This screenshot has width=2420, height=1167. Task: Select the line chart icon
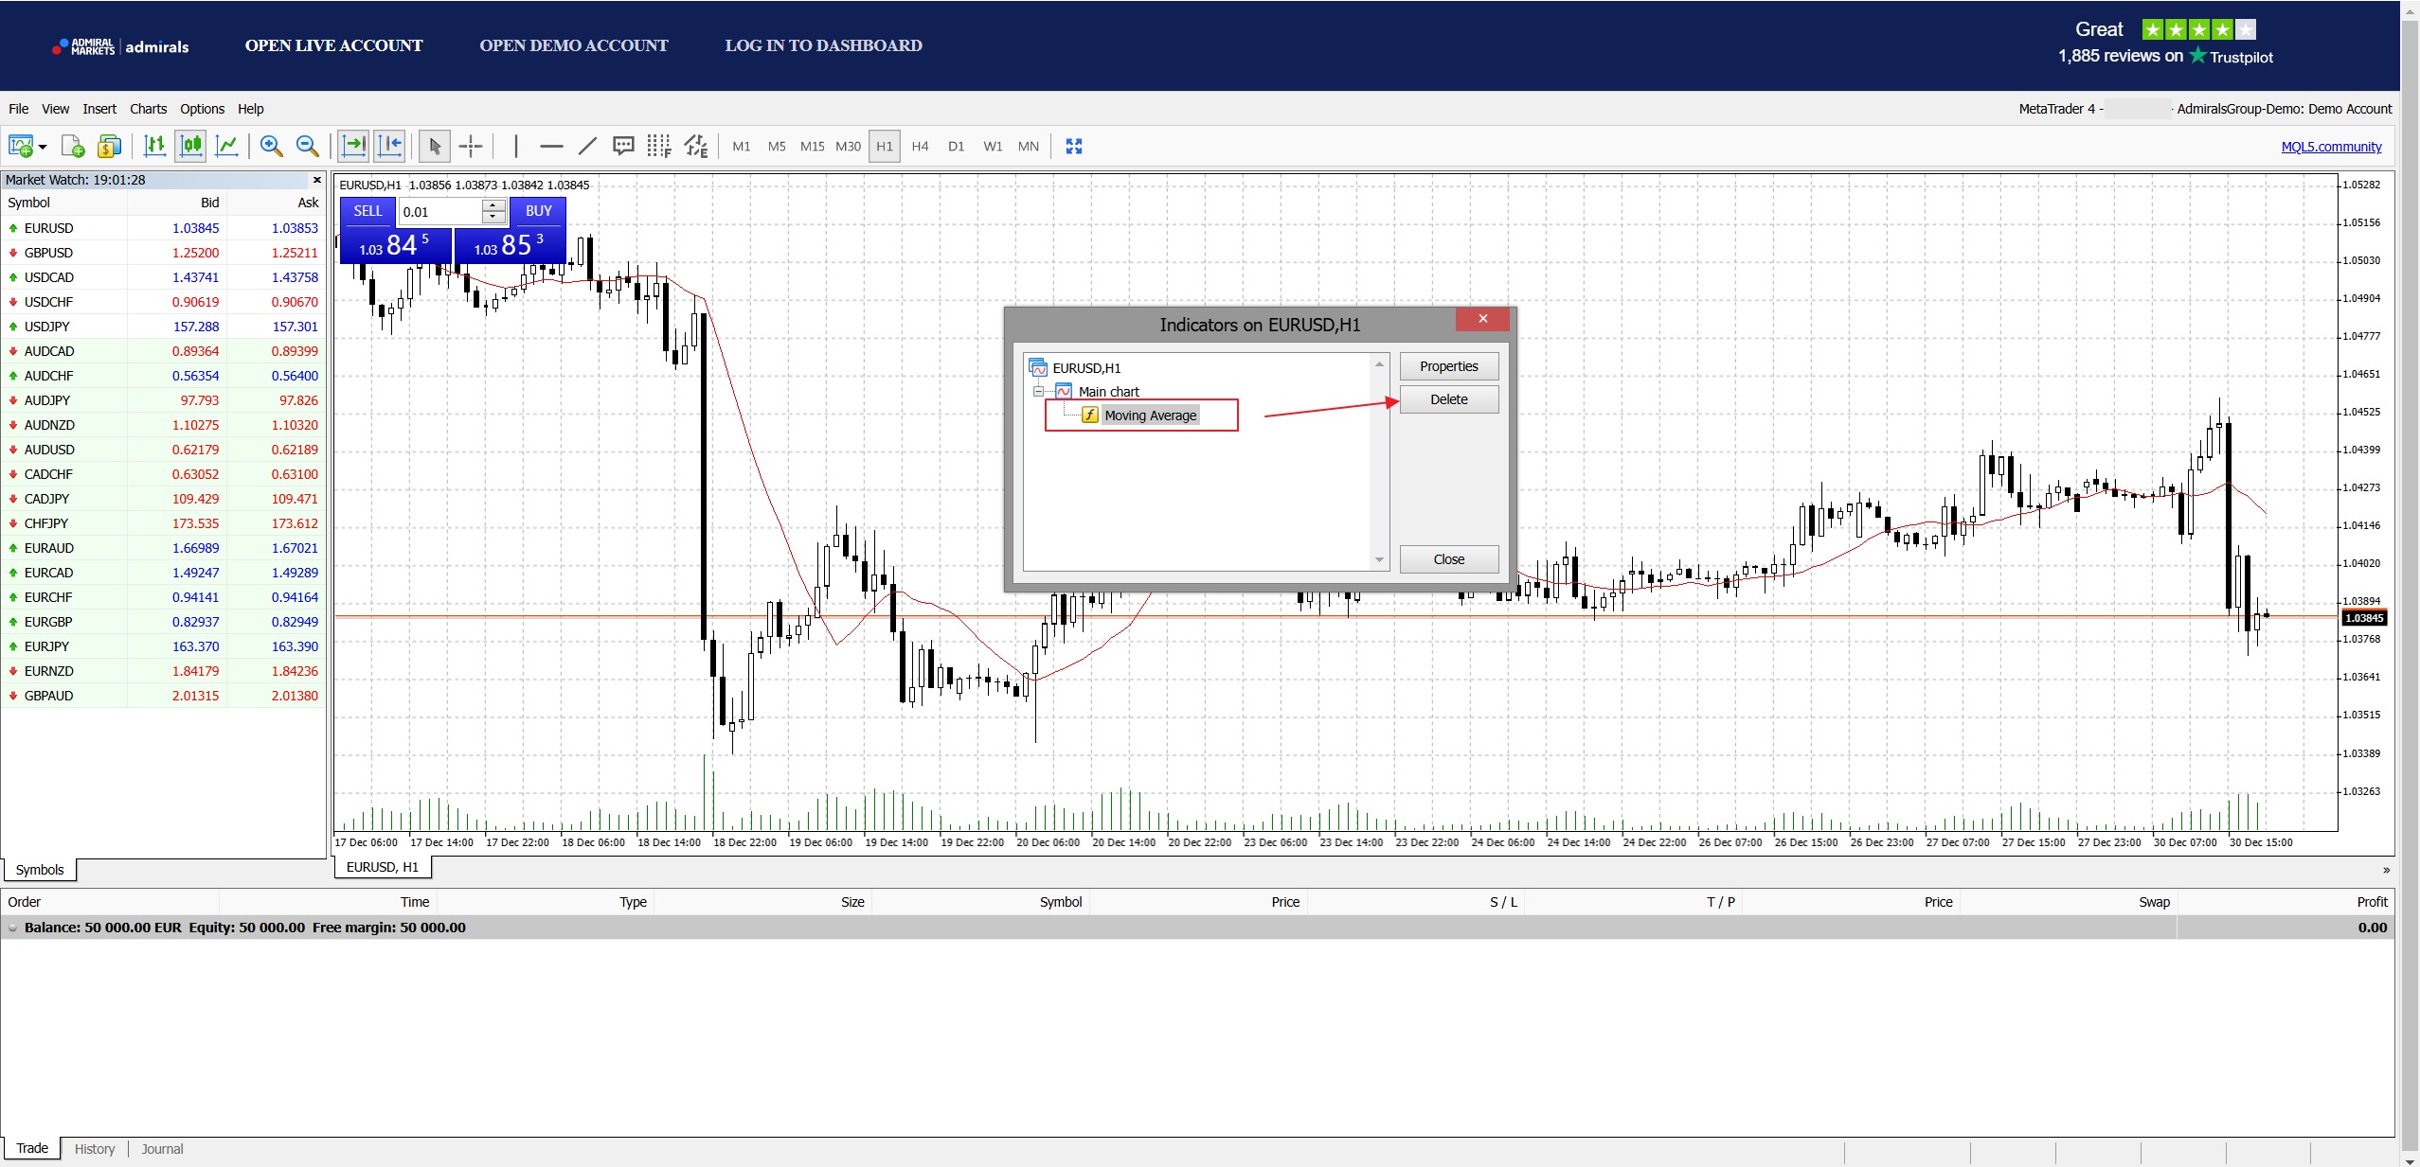click(x=226, y=146)
